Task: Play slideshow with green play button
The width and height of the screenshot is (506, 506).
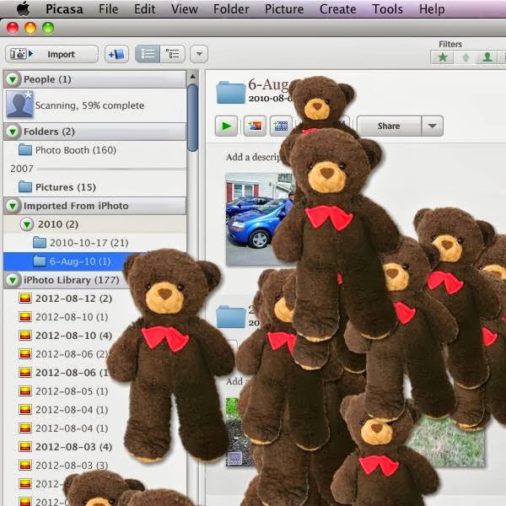Action: [x=226, y=126]
